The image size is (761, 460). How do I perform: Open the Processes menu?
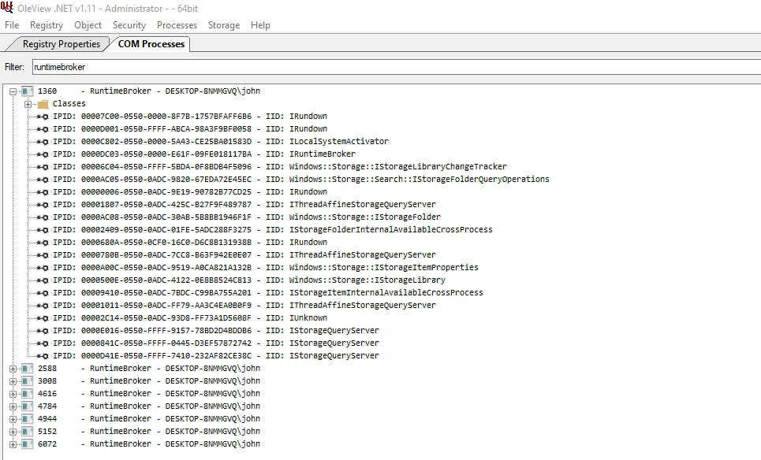[177, 24]
